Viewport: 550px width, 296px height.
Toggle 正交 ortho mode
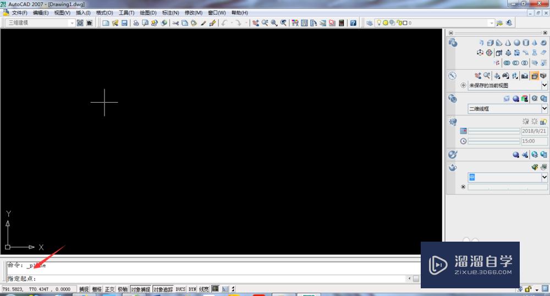(110, 289)
